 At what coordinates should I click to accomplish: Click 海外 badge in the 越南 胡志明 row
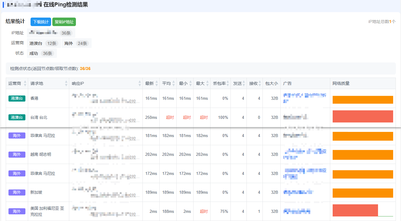tap(17, 155)
